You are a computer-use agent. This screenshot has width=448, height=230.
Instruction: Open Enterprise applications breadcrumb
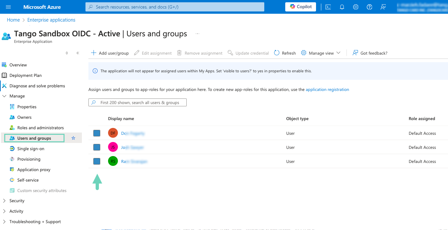coord(51,20)
